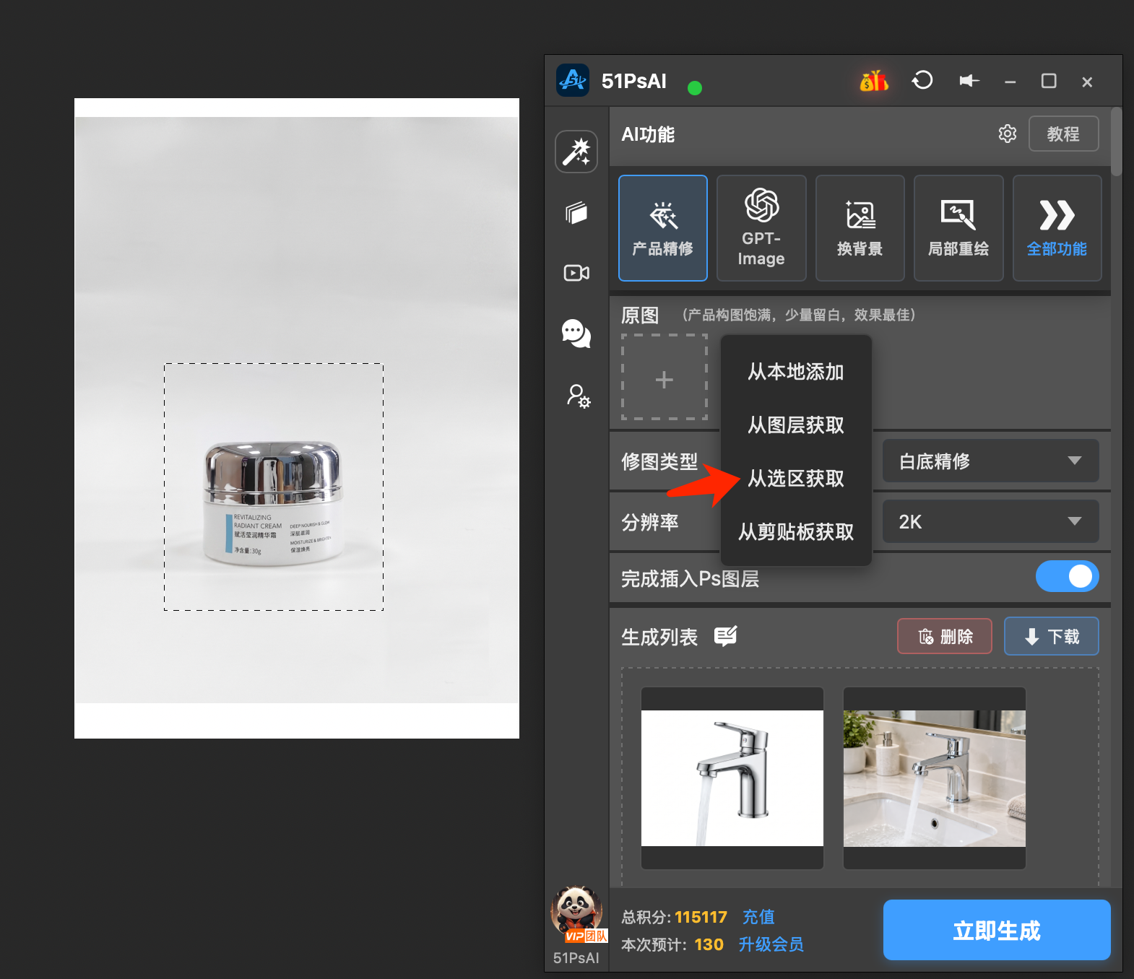This screenshot has width=1134, height=979.
Task: Open the video camera sidebar icon
Action: coord(576,273)
